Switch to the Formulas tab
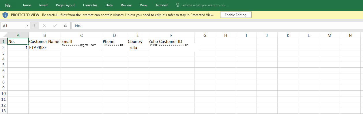This screenshot has height=114, width=363. [x=90, y=5]
